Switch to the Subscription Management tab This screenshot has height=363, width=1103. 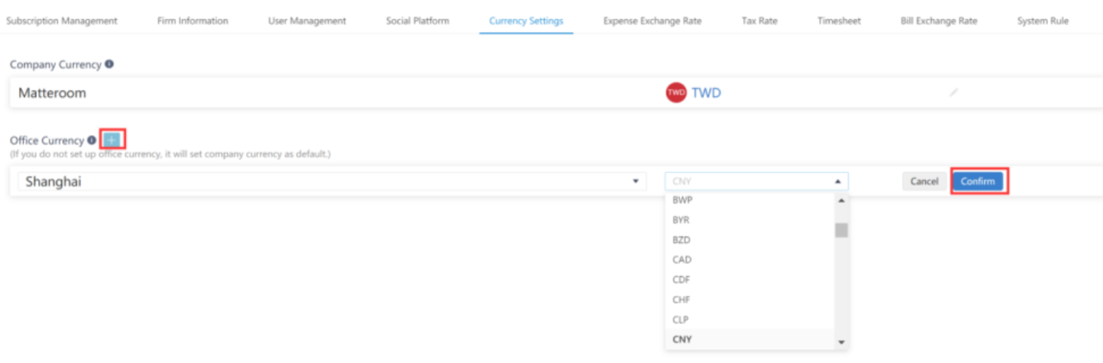[62, 20]
